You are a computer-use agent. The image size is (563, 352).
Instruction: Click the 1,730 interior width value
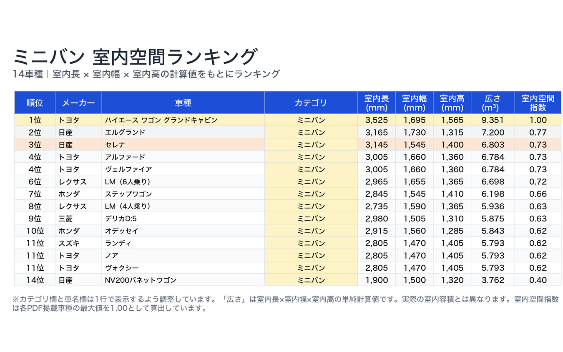tap(415, 132)
